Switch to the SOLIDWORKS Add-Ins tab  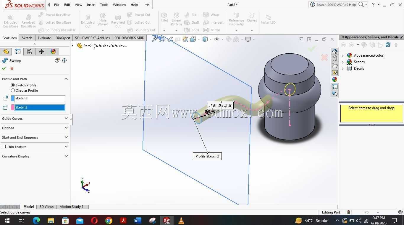click(x=92, y=38)
